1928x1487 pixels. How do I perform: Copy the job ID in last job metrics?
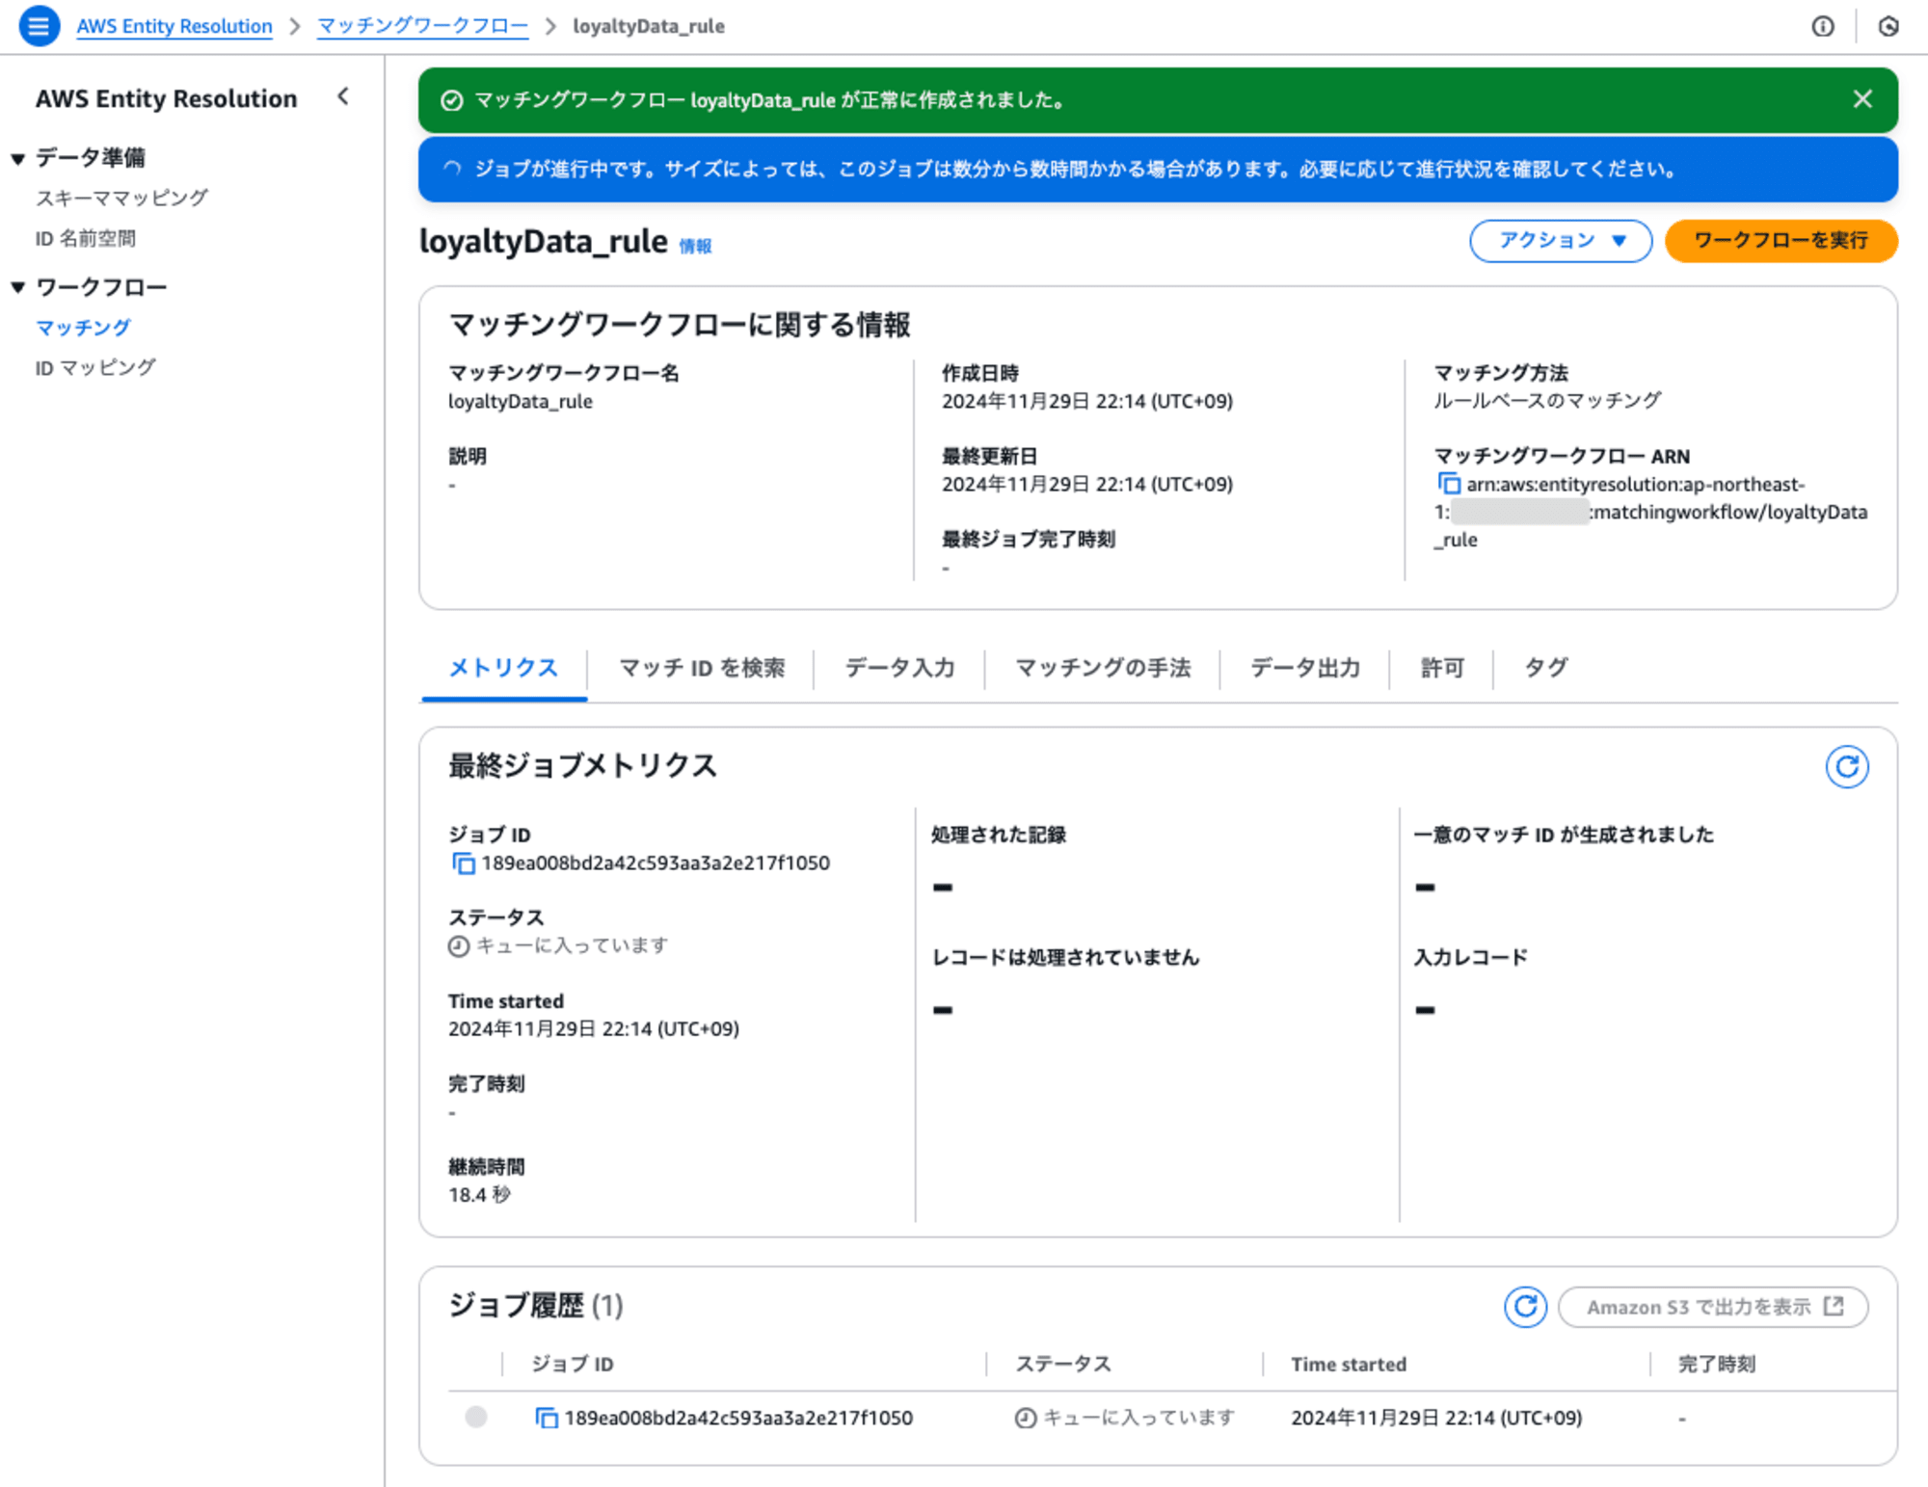click(463, 863)
